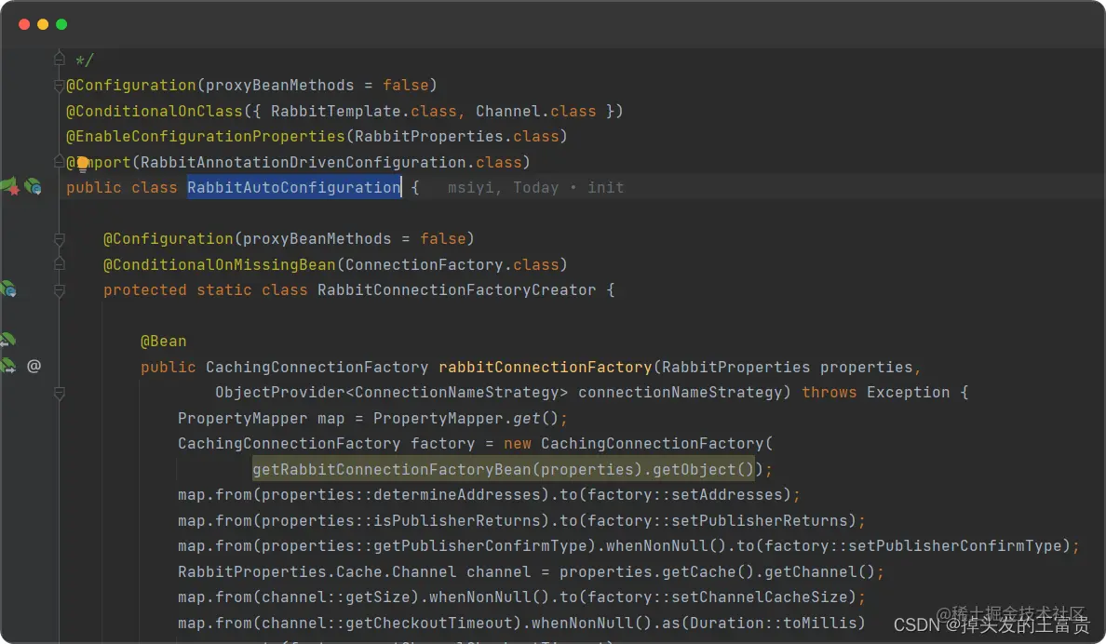This screenshot has width=1106, height=644.
Task: Click the @ConditionalOnClass annotation
Action: click(155, 111)
